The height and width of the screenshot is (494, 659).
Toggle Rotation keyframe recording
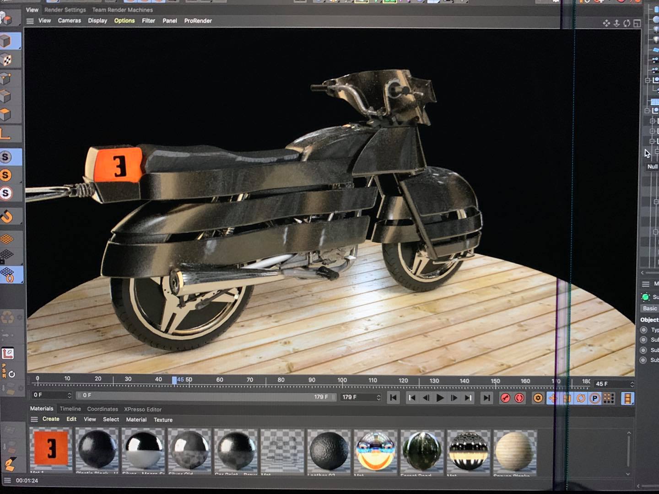(x=581, y=398)
